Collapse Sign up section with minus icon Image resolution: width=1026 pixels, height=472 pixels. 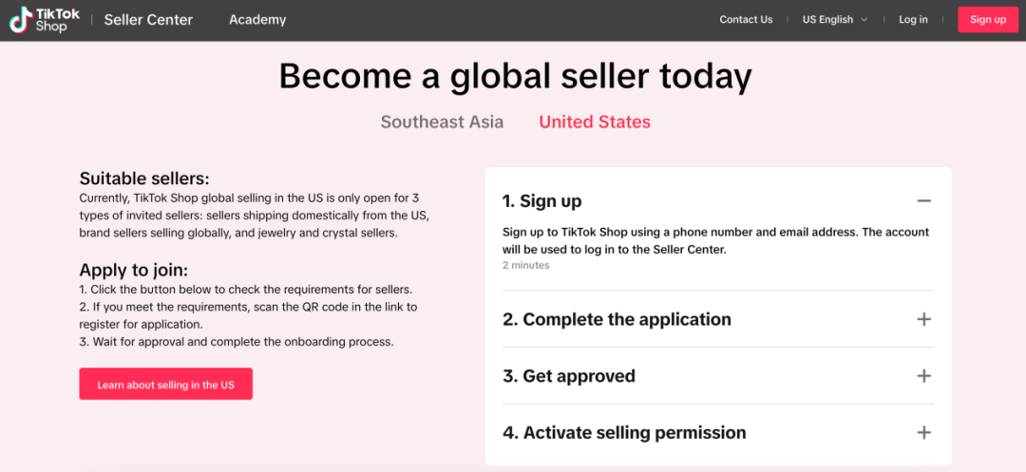click(923, 201)
